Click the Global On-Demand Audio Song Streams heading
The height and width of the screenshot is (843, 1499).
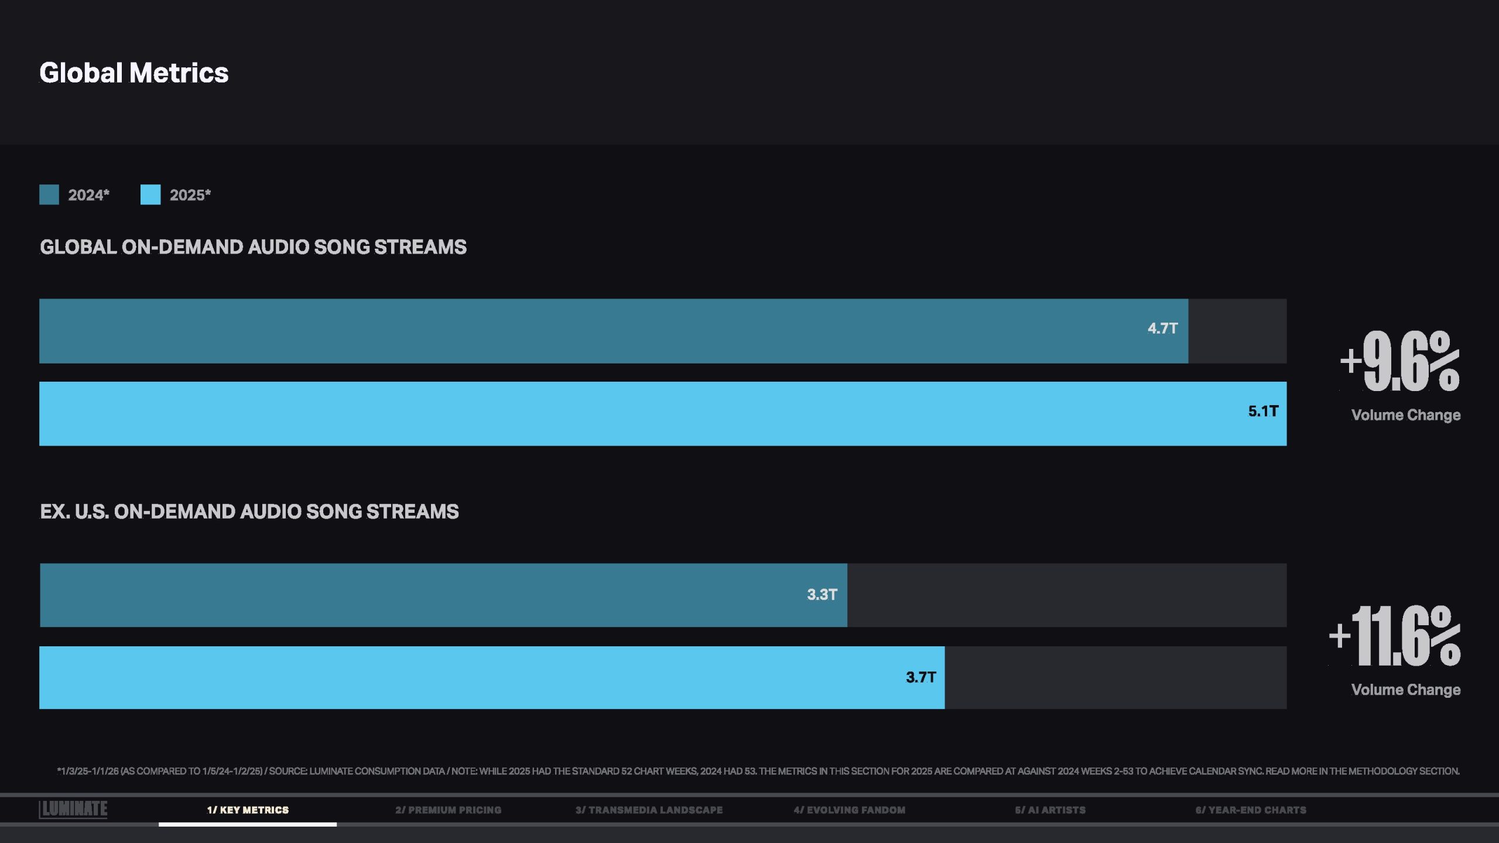[253, 247]
